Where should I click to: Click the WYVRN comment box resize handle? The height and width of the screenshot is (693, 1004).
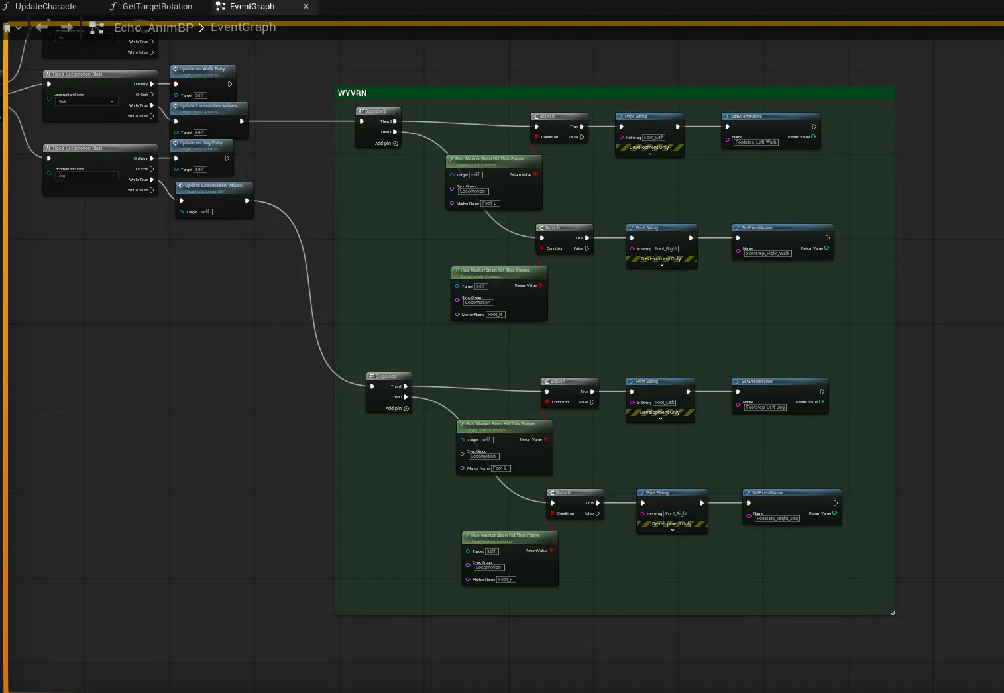[x=892, y=613]
